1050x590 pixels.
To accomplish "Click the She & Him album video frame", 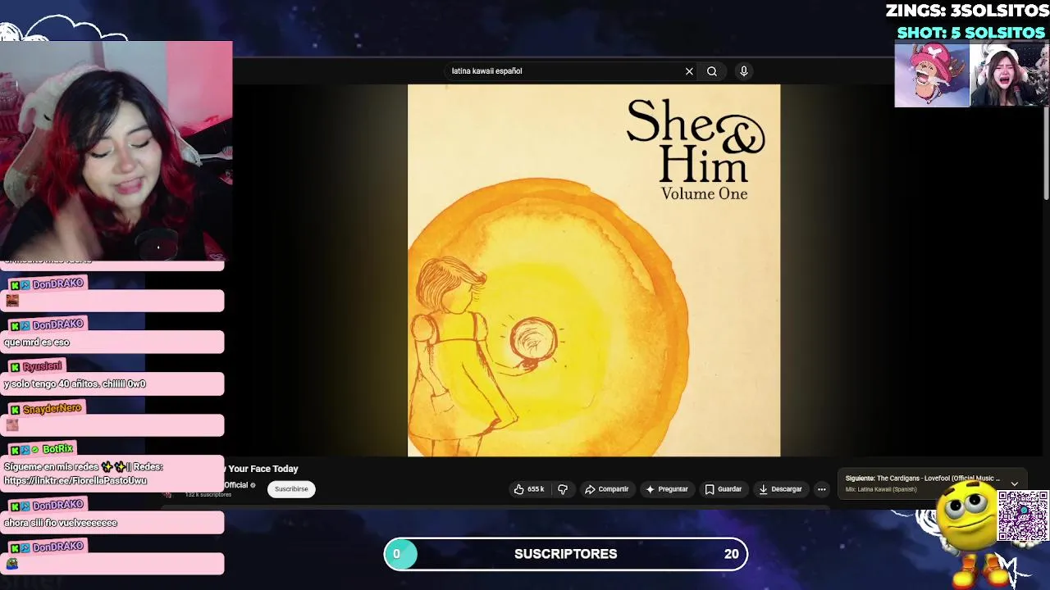I will point(594,270).
